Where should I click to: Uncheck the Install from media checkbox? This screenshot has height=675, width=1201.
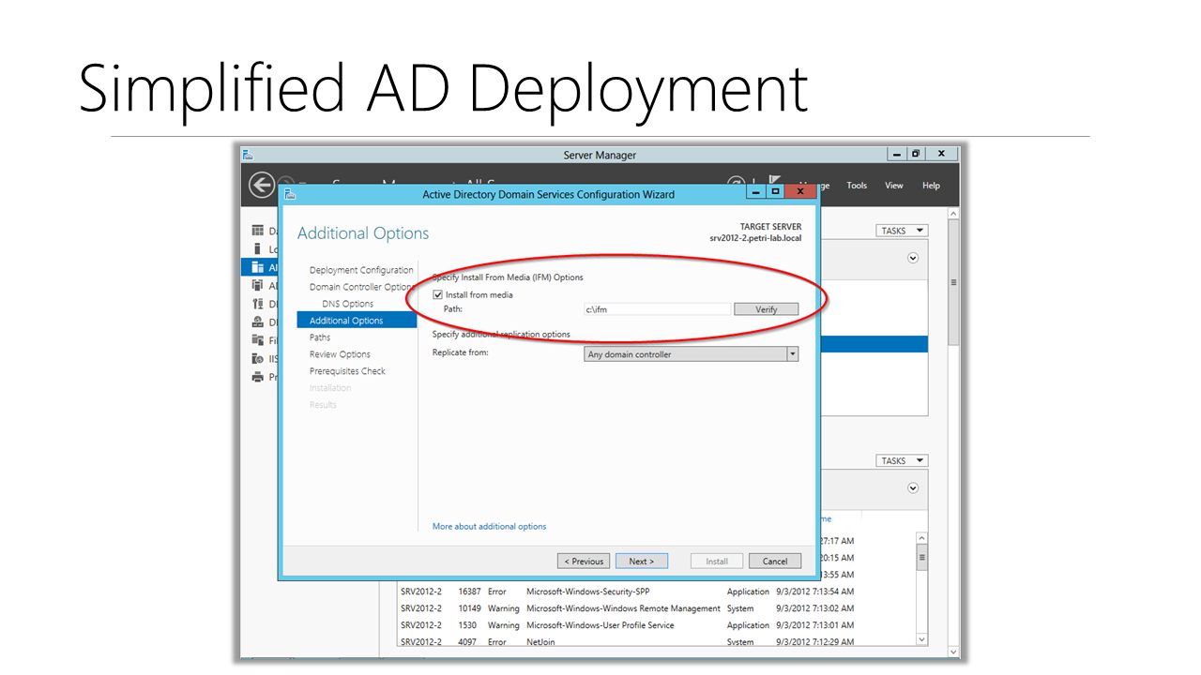click(437, 295)
